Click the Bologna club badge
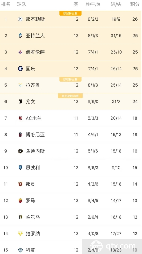142x254 pixels. point(20,135)
